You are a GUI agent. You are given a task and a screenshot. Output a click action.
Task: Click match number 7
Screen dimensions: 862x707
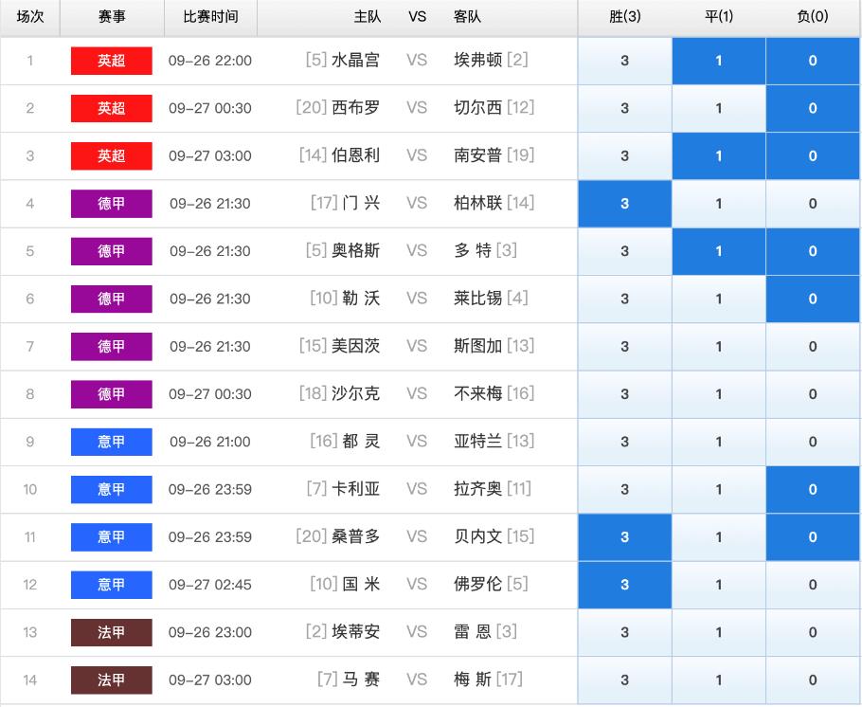[x=29, y=347]
